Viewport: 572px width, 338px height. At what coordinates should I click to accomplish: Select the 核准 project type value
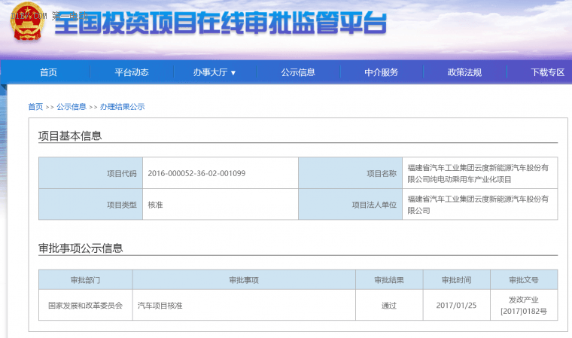pyautogui.click(x=155, y=205)
